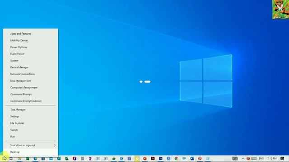Screen dimensions: 289x162
Task: Open the touch keyboard tray icon
Action: click(x=254, y=158)
